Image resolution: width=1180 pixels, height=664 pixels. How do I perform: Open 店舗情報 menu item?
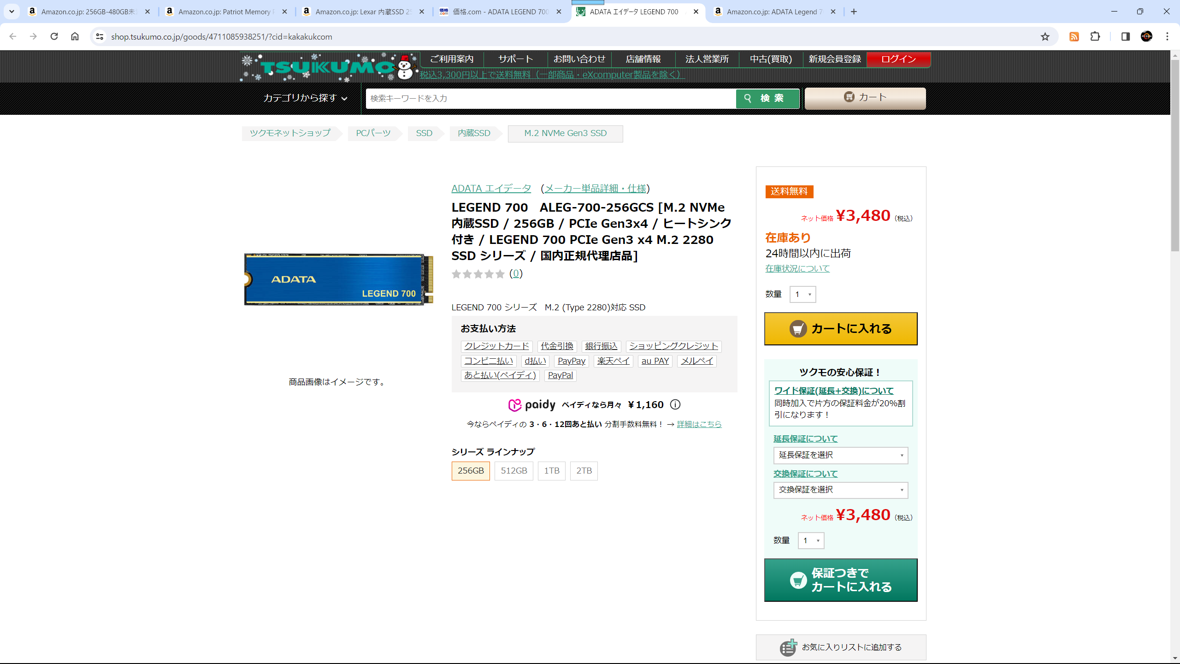pos(643,59)
